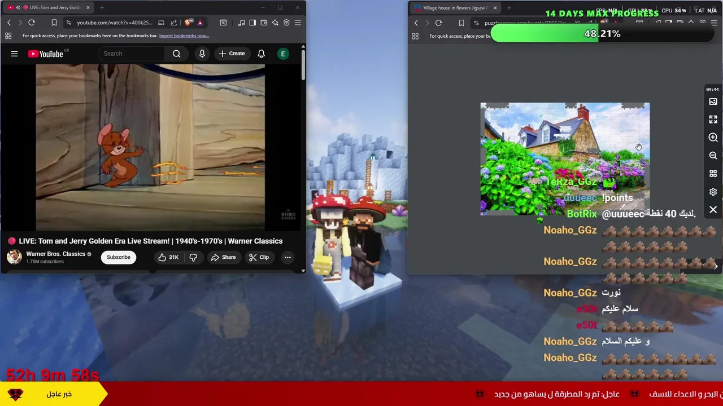Select the Village house in flowers Jigsaw tab
This screenshot has height=406, width=723.
click(x=455, y=8)
